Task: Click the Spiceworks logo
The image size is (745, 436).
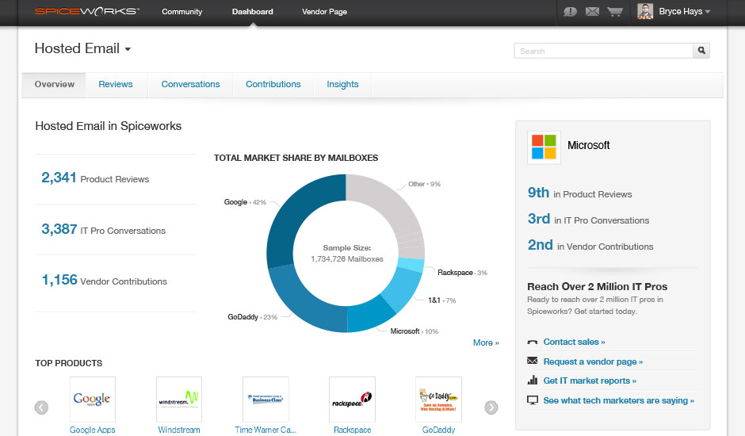Action: pyautogui.click(x=87, y=11)
